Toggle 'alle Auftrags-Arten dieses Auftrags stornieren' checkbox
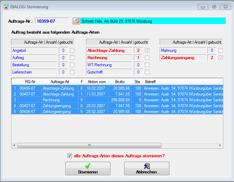The height and width of the screenshot is (182, 234). tap(70, 156)
